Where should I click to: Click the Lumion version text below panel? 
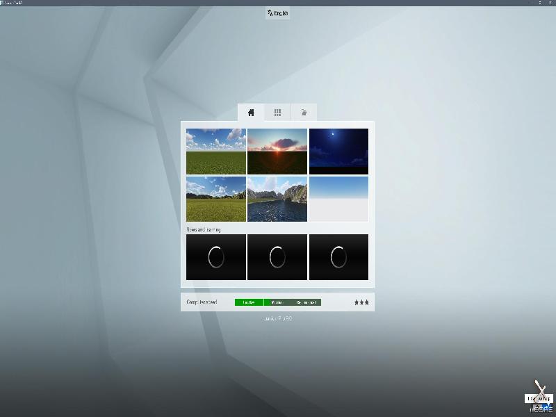[x=277, y=318]
